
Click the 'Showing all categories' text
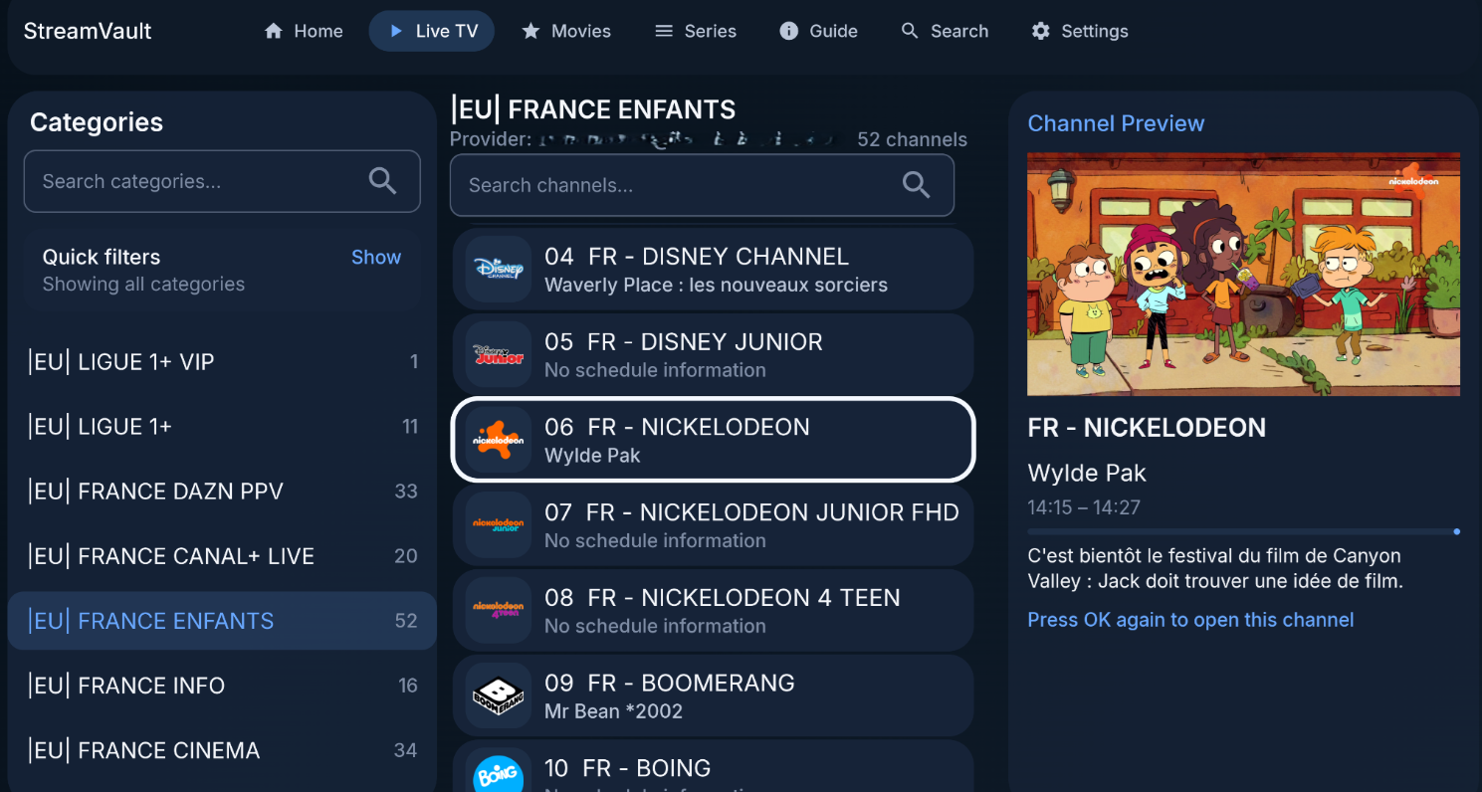tap(143, 285)
